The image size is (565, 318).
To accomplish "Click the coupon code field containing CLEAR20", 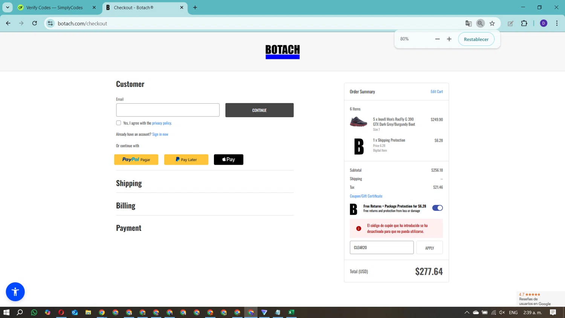I will pyautogui.click(x=382, y=248).
